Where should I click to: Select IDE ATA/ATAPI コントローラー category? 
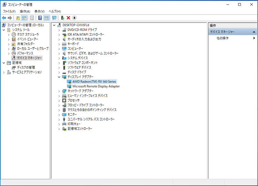click(86, 35)
